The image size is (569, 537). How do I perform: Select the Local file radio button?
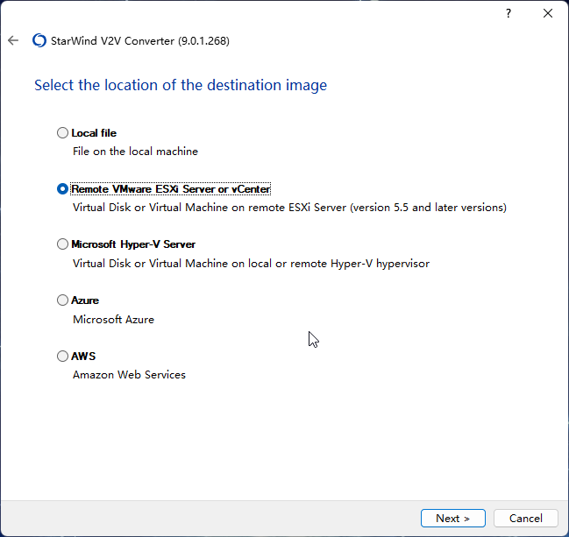pos(62,132)
